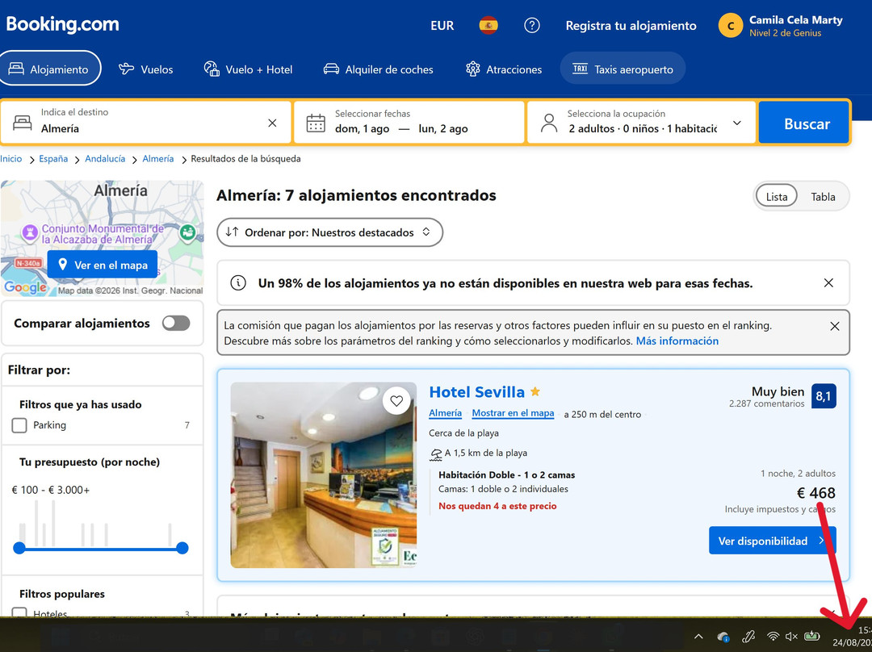This screenshot has height=652, width=872.
Task: Change currency from EUR
Action: tap(442, 26)
